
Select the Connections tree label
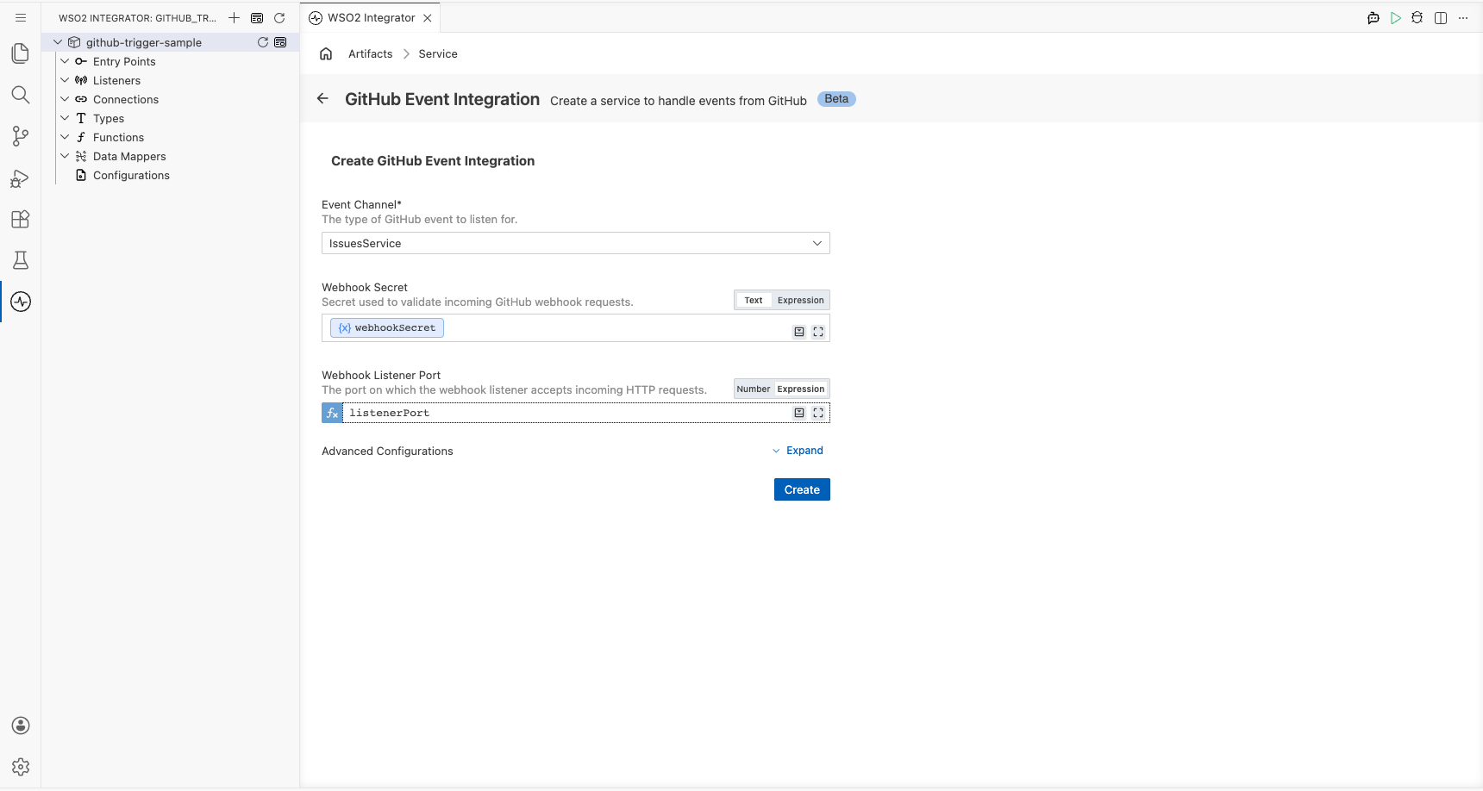coord(126,99)
